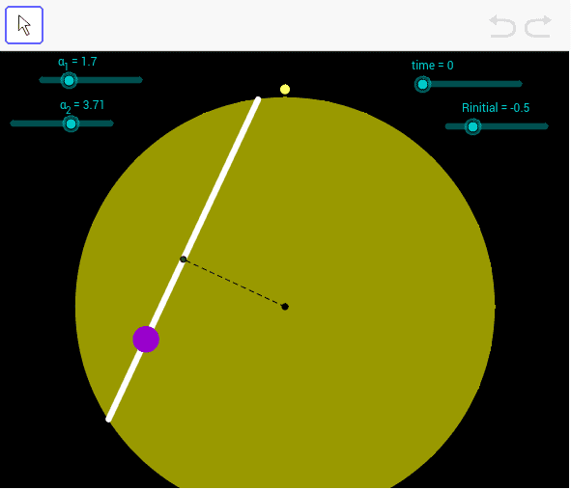This screenshot has width=571, height=490.
Task: Click the 'time = 0' label
Action: pyautogui.click(x=432, y=66)
